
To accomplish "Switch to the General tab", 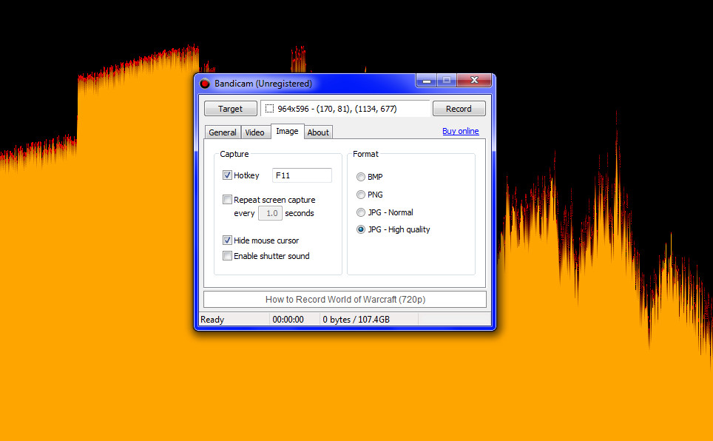I will tap(223, 132).
